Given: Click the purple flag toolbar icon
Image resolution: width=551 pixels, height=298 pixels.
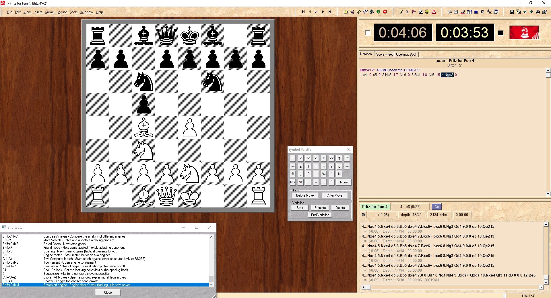Looking at the screenshot, I should pos(414,12).
